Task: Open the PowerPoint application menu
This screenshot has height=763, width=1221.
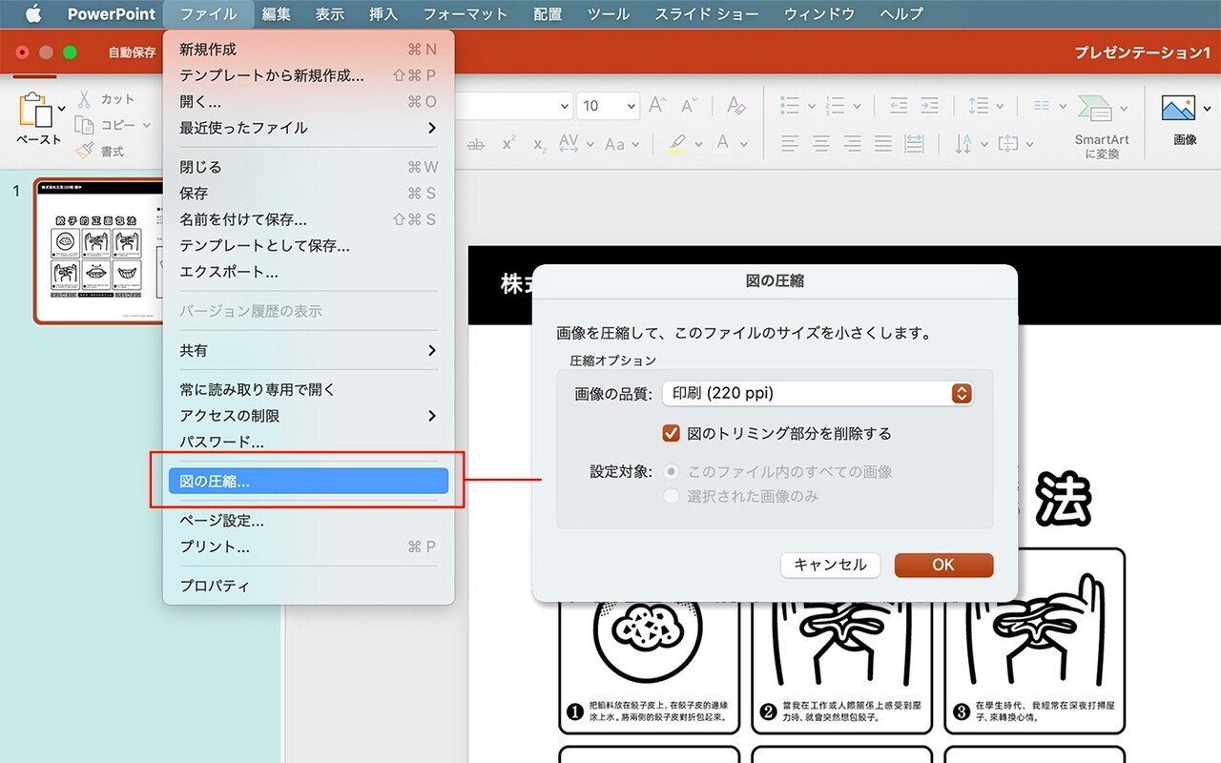Action: tap(112, 14)
